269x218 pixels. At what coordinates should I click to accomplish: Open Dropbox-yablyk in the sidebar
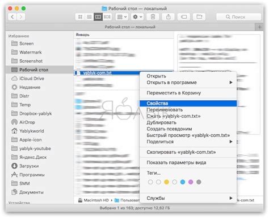click(x=40, y=113)
